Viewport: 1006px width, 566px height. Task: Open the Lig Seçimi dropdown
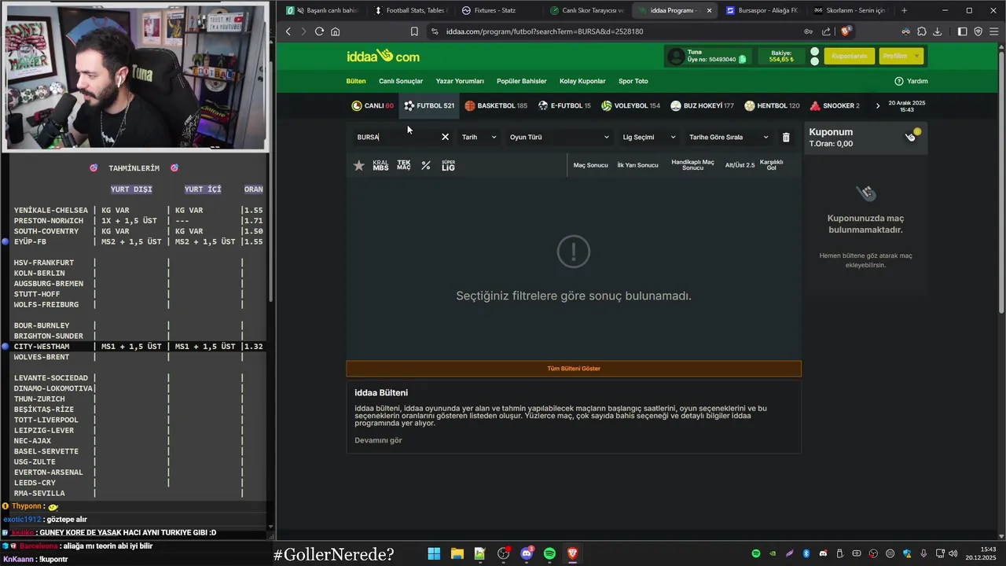tap(648, 137)
